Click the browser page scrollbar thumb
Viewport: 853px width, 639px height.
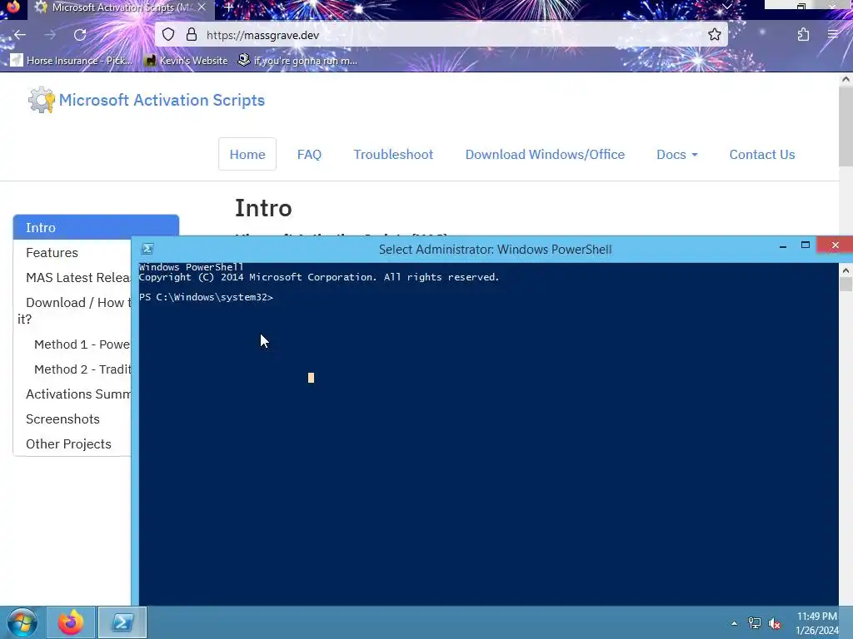(846, 126)
